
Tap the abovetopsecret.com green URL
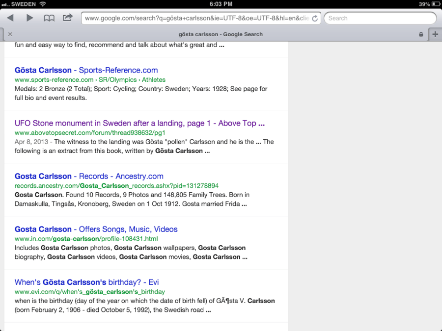tap(90, 132)
